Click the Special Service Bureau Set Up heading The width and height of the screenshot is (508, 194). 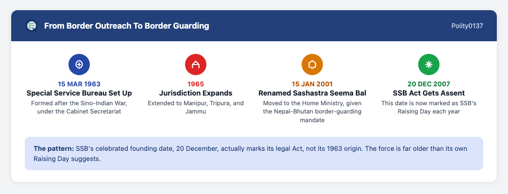click(79, 93)
